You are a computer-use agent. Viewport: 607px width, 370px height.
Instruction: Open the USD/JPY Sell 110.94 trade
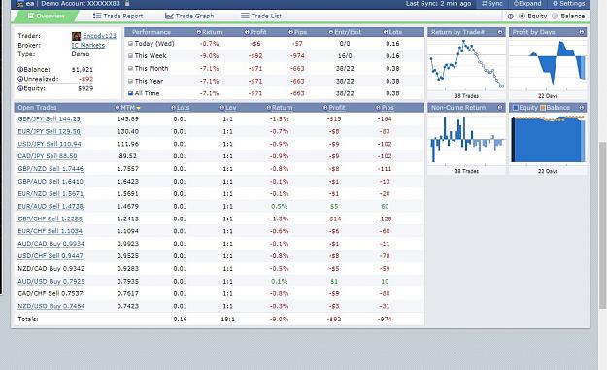(50, 144)
